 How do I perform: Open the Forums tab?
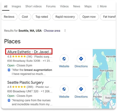pyautogui.click(x=51, y=6)
